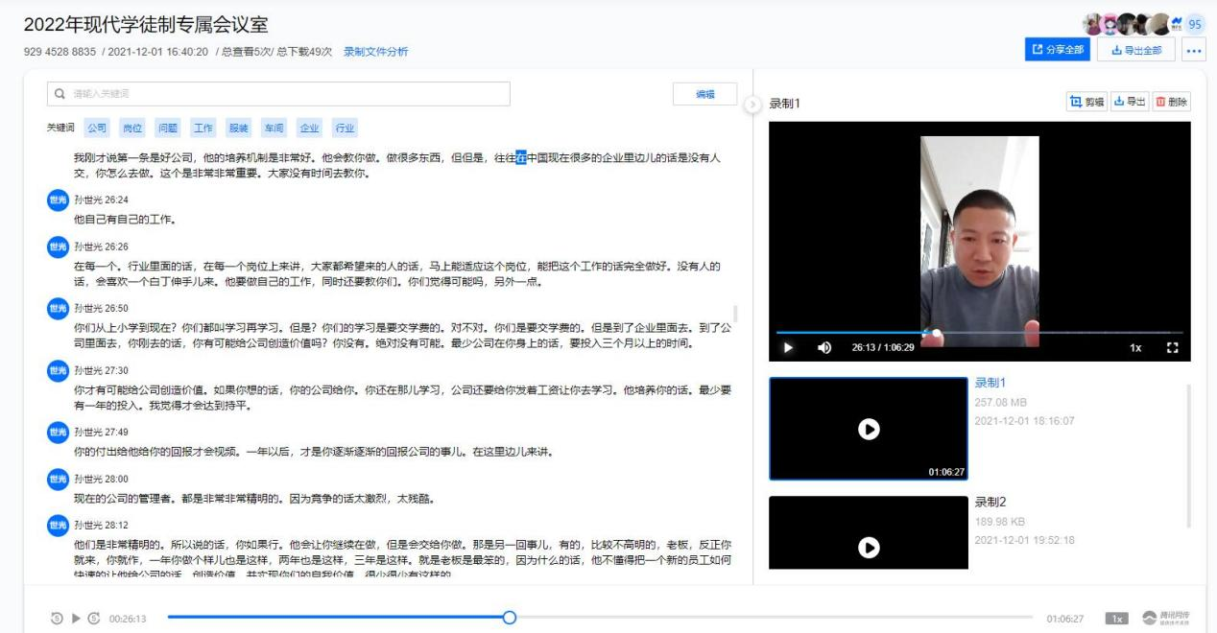Filter by keyword tag 公司
1217x633 pixels.
click(x=98, y=128)
